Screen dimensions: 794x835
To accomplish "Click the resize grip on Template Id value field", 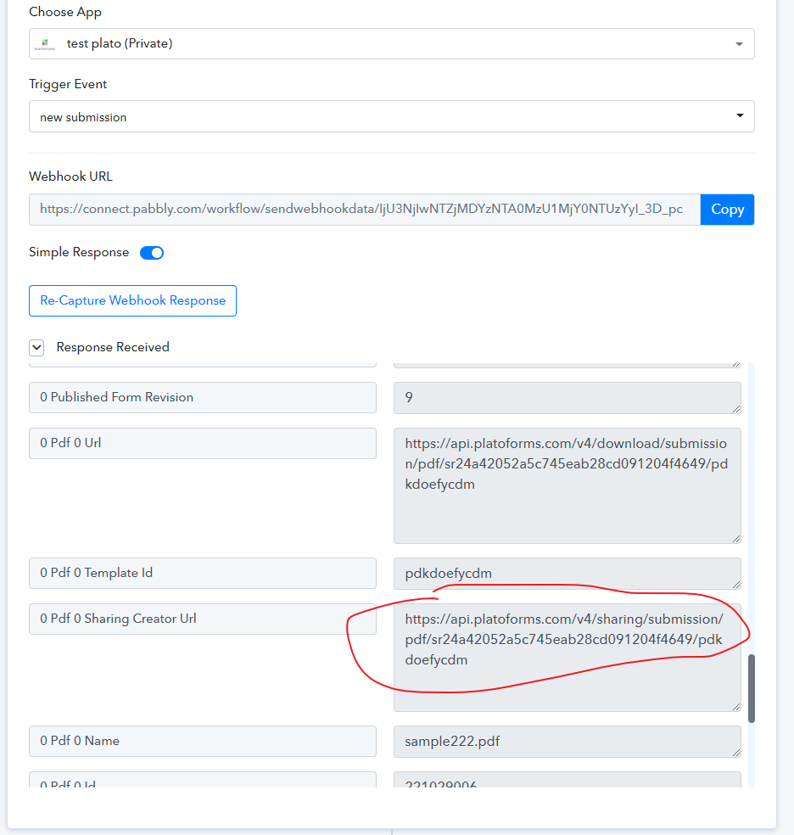I will (x=736, y=584).
